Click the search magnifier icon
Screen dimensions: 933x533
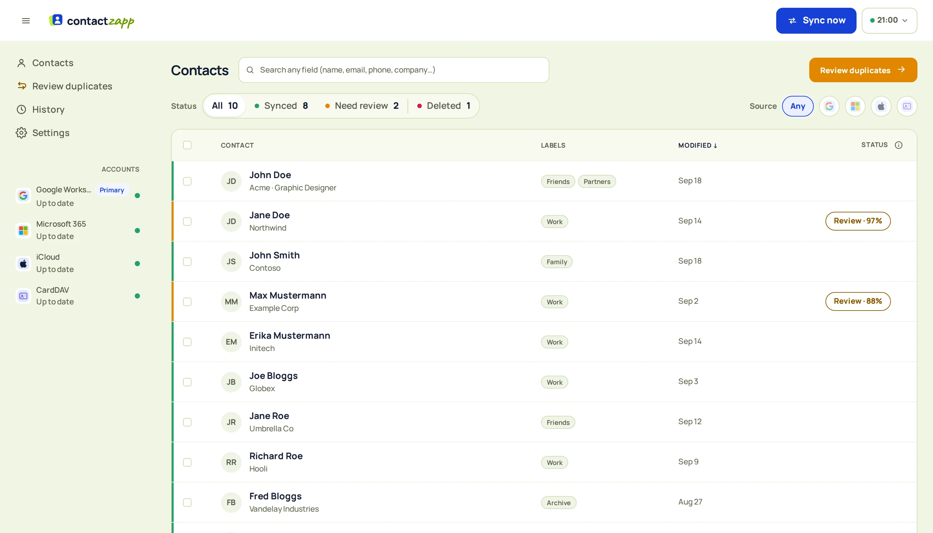pos(250,70)
